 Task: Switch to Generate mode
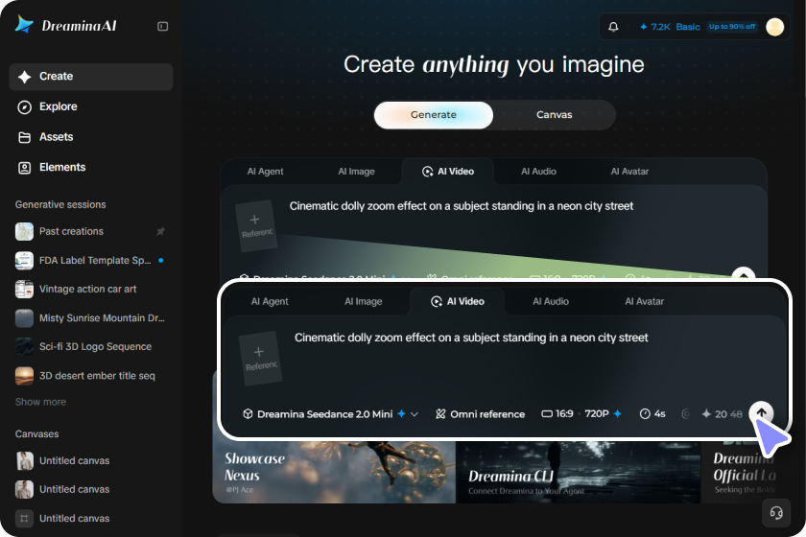coord(434,115)
